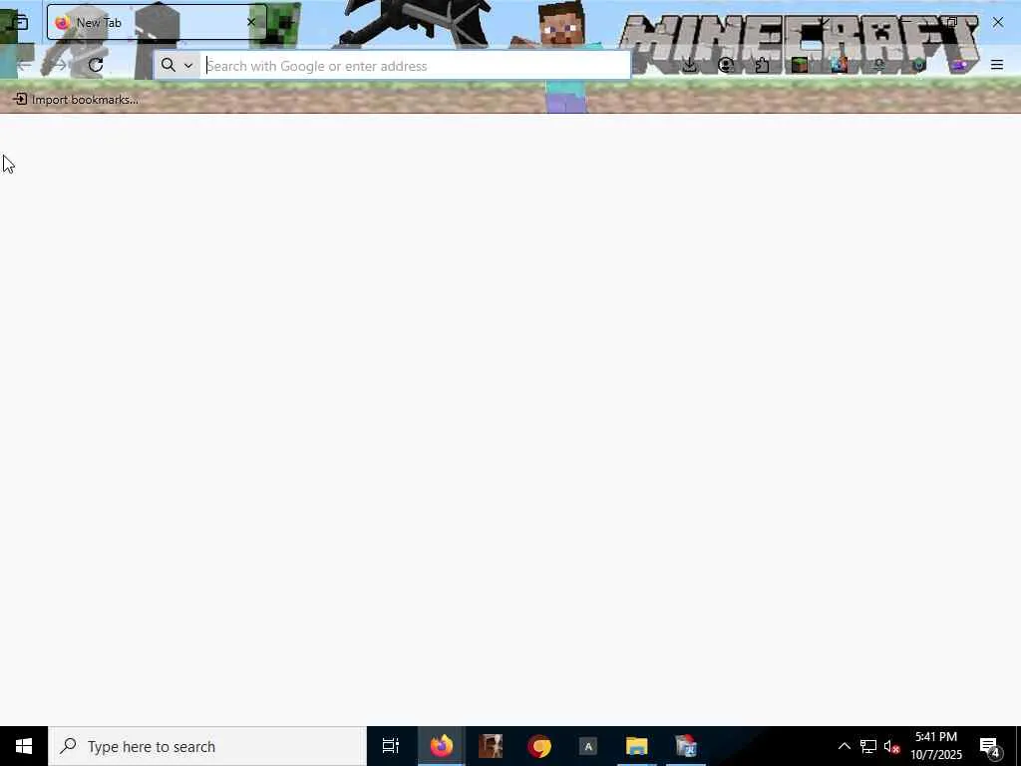Restore down the Firefox window
Screen dimensions: 1021x766
click(952, 22)
